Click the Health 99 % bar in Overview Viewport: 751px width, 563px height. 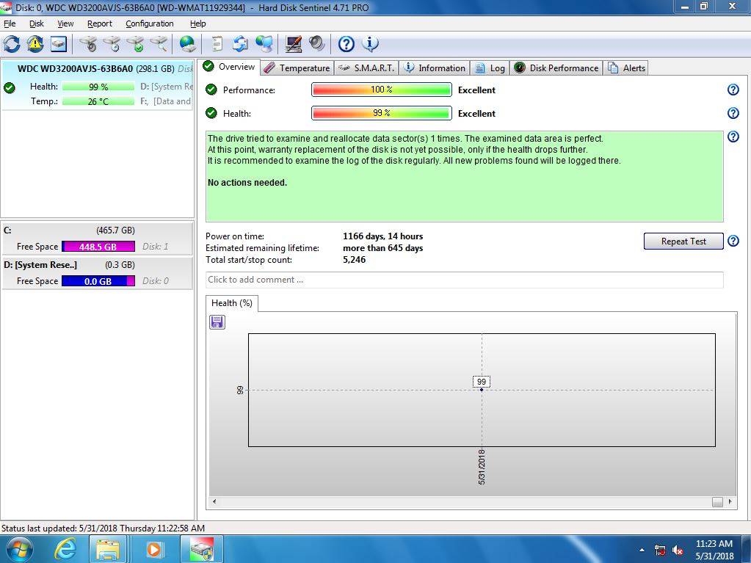click(381, 113)
